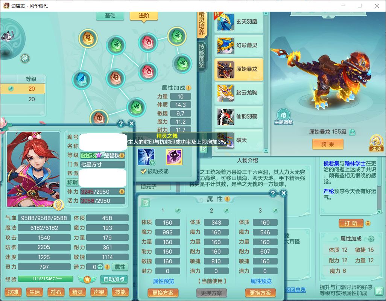Viewport: 386px width, 301px height.
Task: Click the 主题调整 theme adjustment bell icon
Action: (x=283, y=114)
